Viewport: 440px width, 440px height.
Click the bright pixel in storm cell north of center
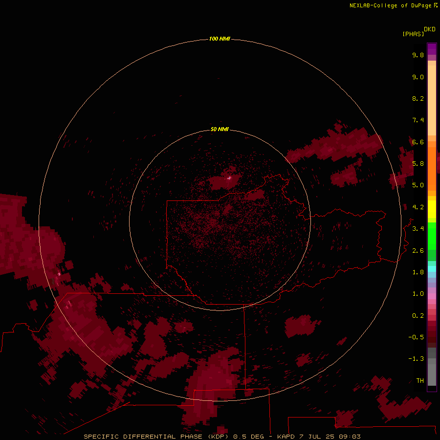[230, 177]
